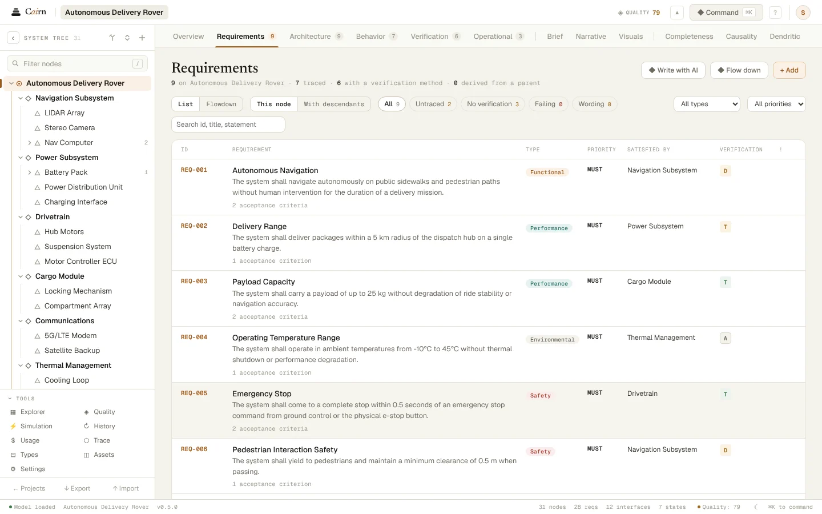Switch the view to Flowdown
Viewport: 822px width, 514px height.
[221, 104]
